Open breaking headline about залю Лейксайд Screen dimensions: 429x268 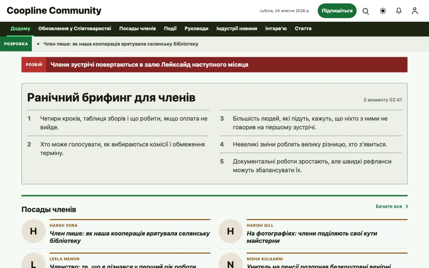tap(149, 65)
